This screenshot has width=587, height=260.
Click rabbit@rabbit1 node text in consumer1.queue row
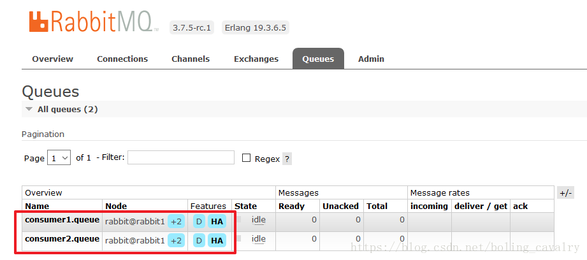[x=134, y=222]
